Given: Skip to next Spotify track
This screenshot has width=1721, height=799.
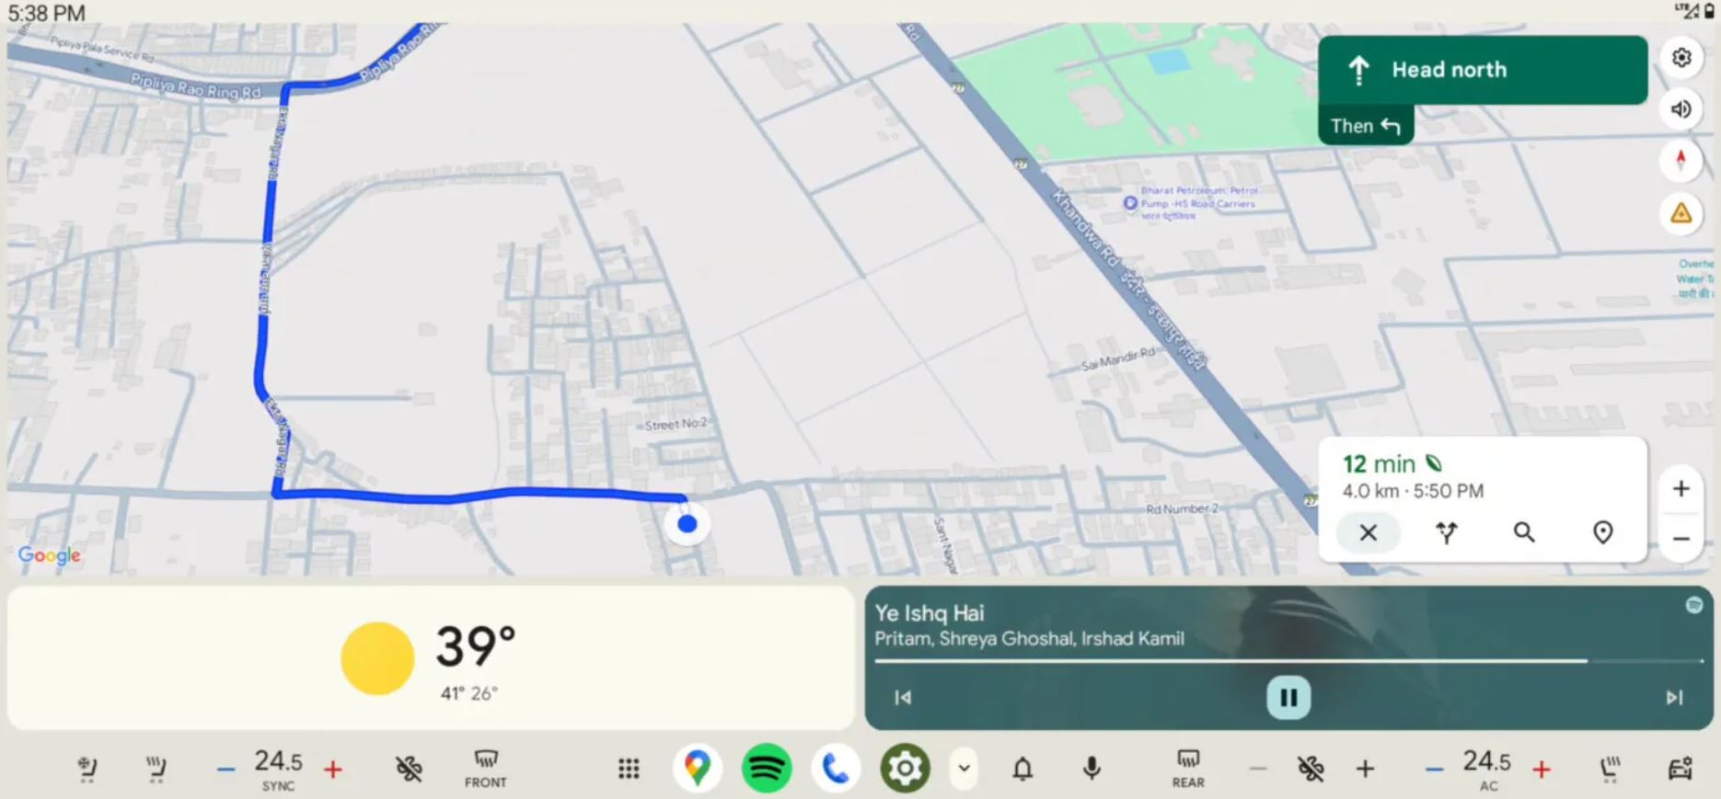Looking at the screenshot, I should 1674,698.
